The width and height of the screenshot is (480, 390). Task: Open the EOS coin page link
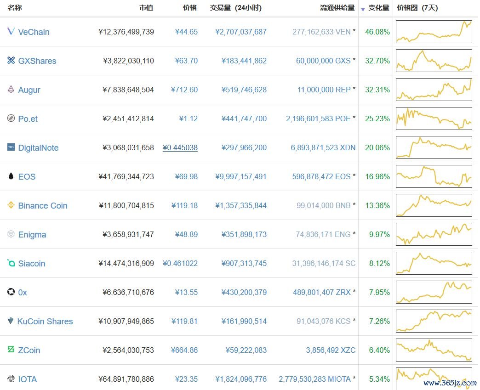[27, 176]
